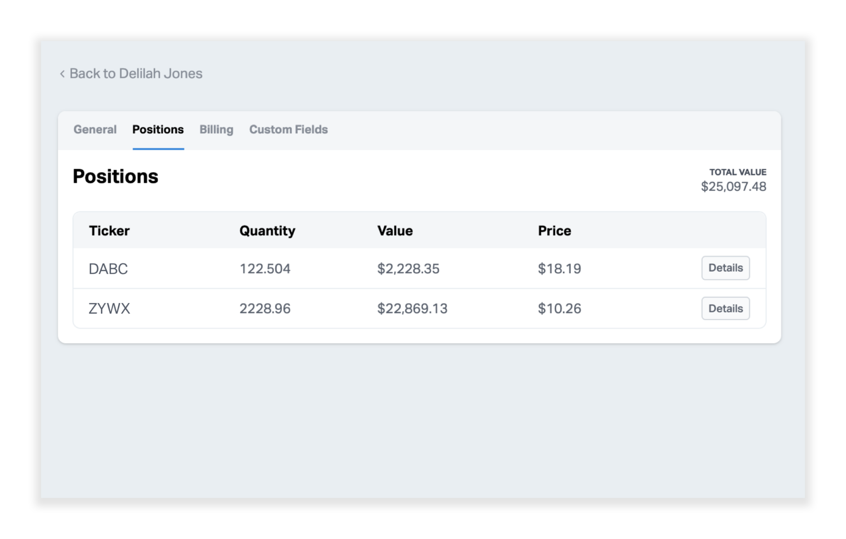
Task: Select the DABC ticker symbol
Action: [108, 269]
